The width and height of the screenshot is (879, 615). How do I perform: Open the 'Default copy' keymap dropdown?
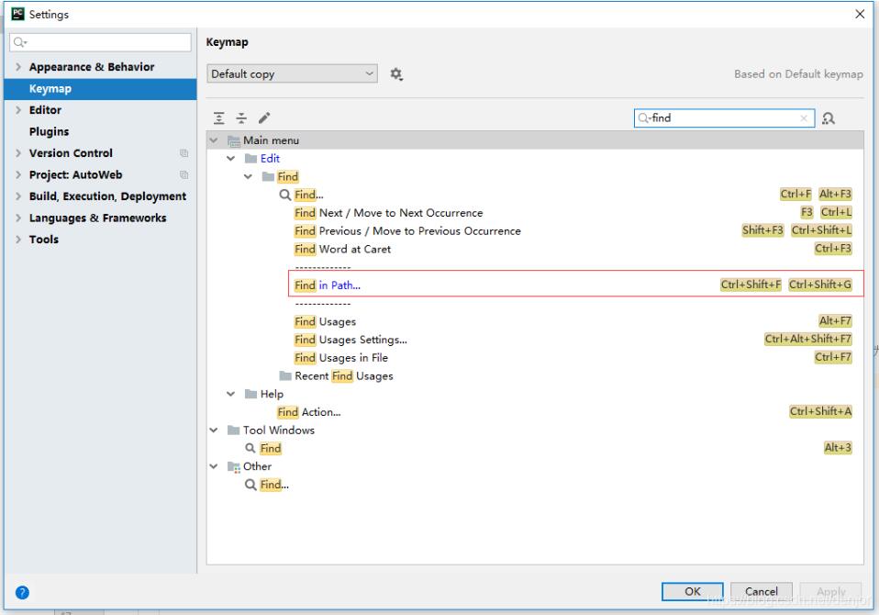click(x=293, y=73)
